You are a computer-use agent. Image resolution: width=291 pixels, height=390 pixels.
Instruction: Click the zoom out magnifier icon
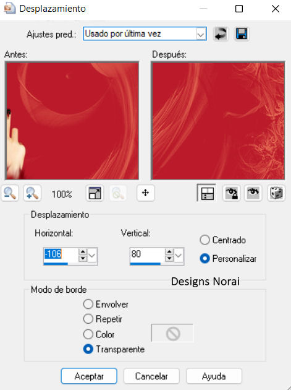(x=10, y=193)
